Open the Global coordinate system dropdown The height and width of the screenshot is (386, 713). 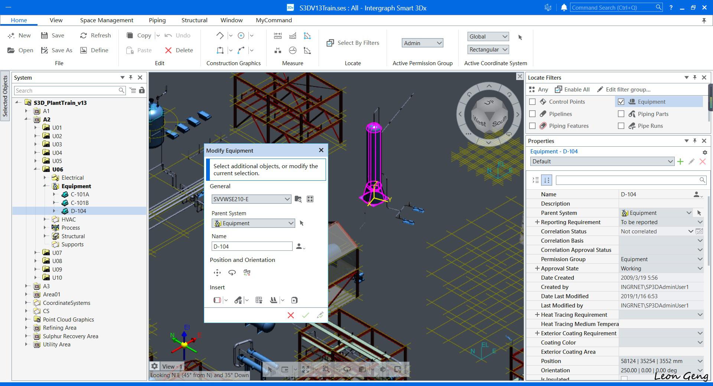488,36
